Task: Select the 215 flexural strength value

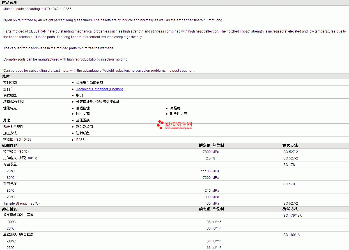Action: tap(208, 191)
